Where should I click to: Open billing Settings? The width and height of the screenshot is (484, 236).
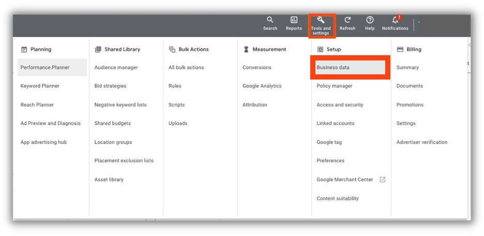pyautogui.click(x=406, y=123)
